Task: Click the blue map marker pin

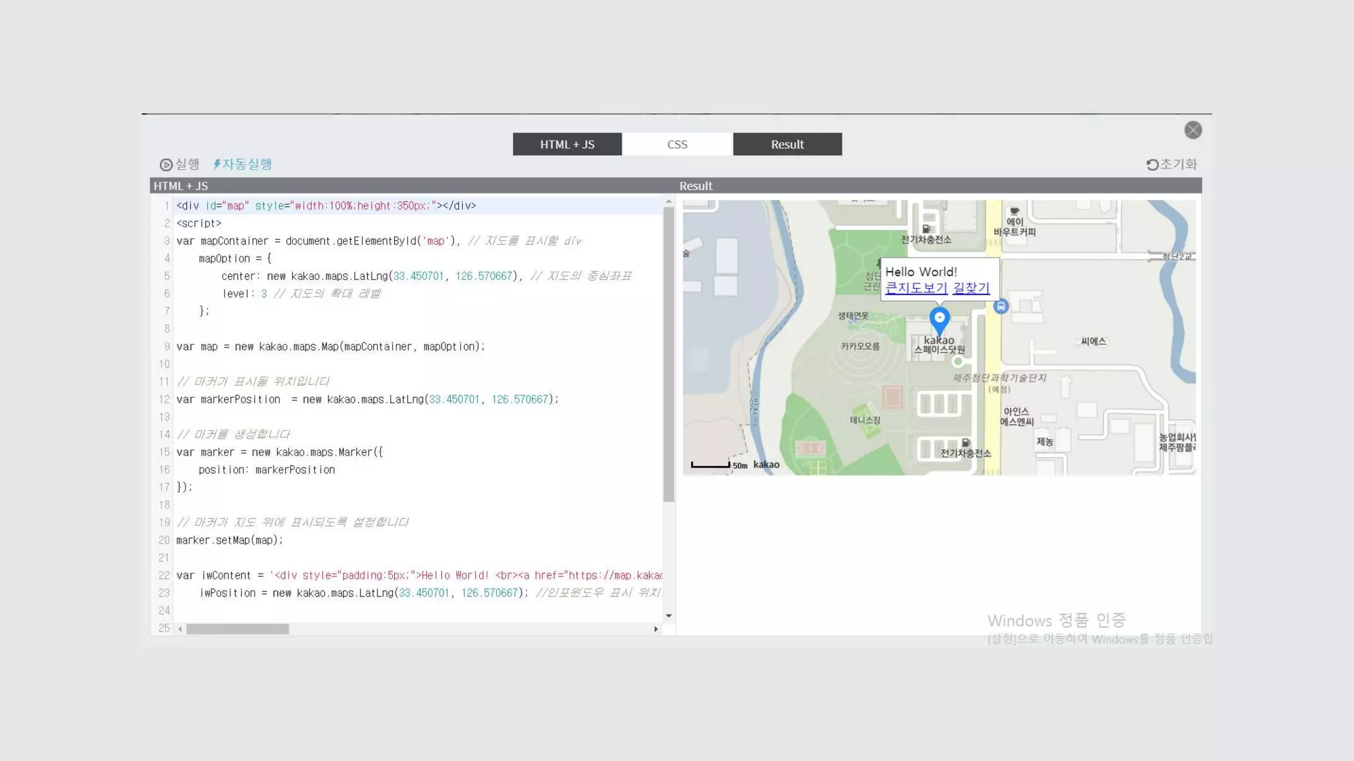Action: [939, 320]
